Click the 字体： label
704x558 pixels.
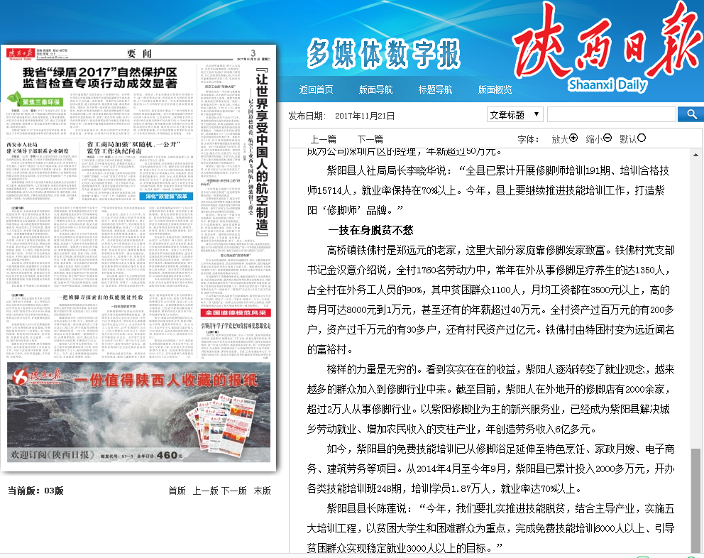click(528, 139)
